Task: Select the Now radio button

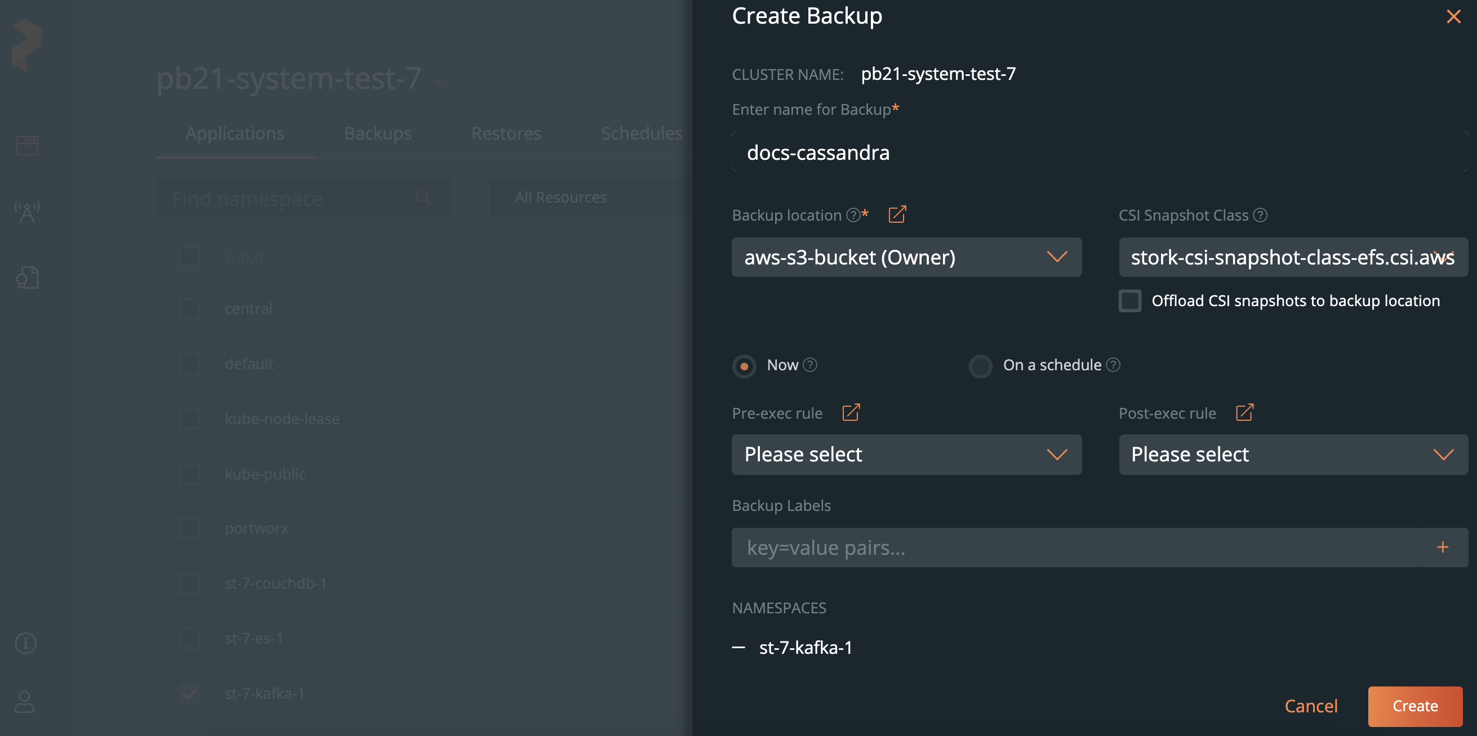Action: (744, 364)
